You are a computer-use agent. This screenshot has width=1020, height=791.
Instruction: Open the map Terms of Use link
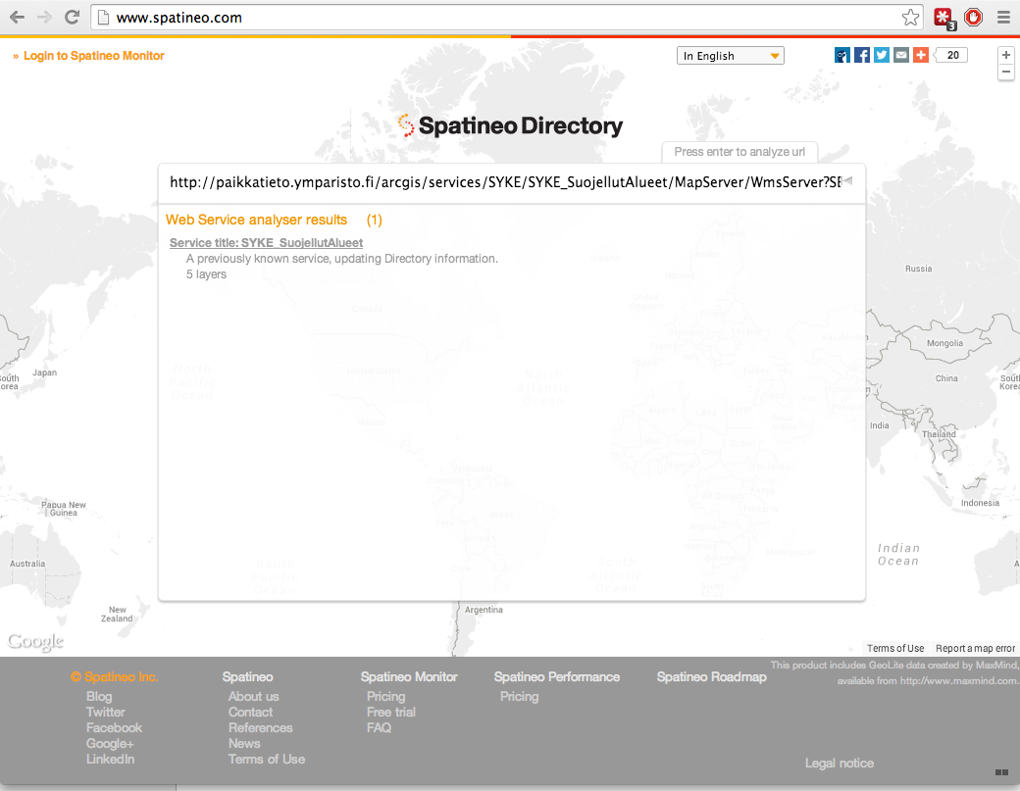click(x=895, y=648)
